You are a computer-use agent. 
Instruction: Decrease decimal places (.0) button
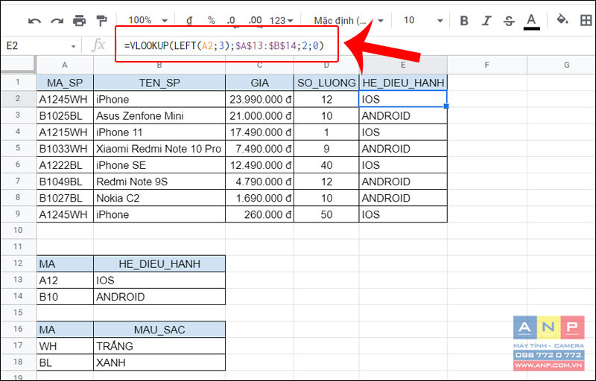231,21
